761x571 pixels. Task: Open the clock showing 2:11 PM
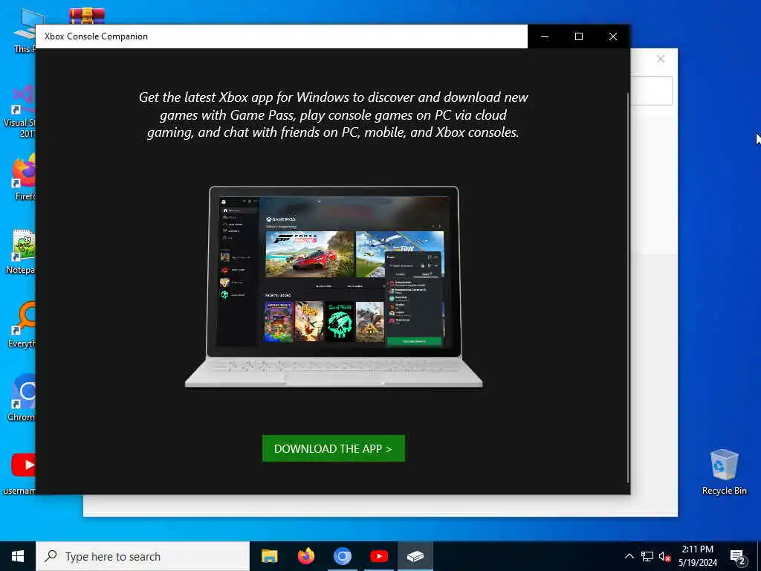(698, 556)
